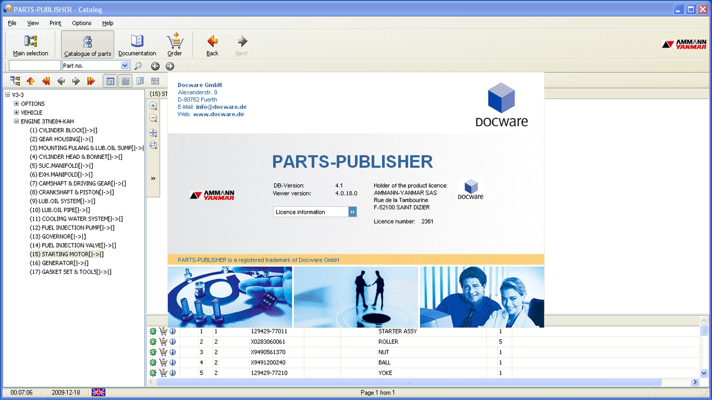
Task: Select (17) GASKET SET & TOOLS
Action: (x=71, y=272)
